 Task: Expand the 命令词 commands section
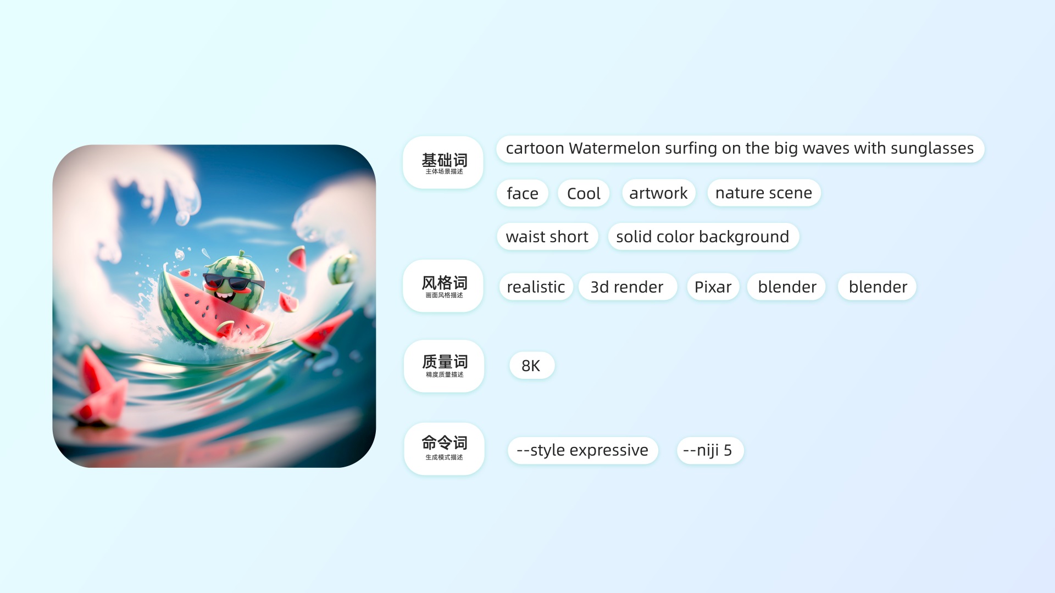444,450
